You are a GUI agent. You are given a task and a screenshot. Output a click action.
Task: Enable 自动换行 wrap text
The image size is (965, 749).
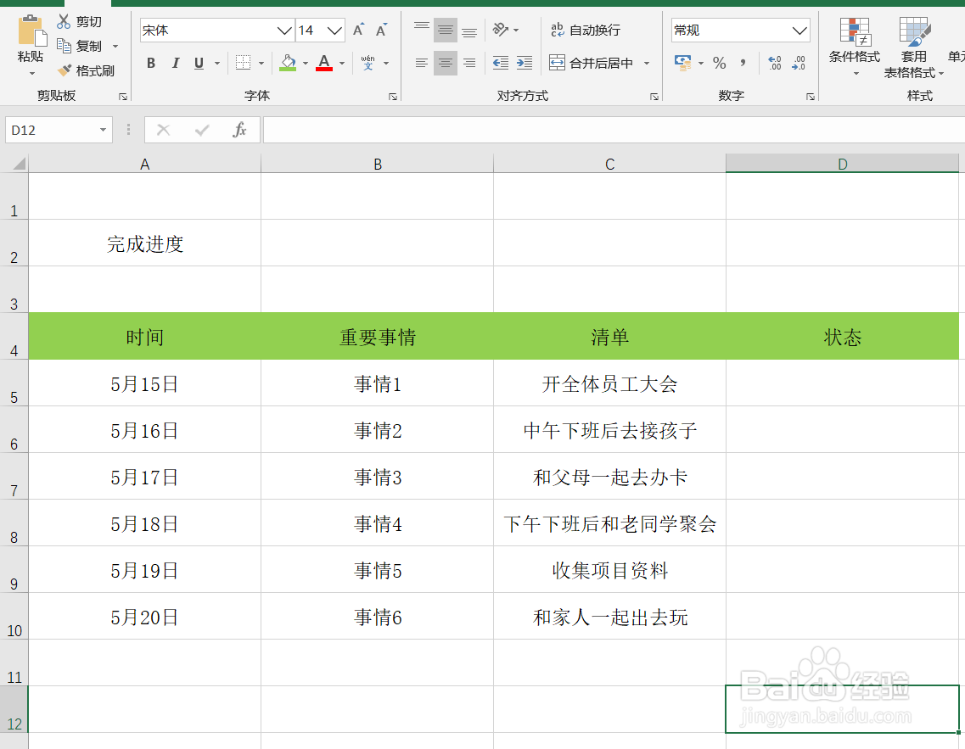tap(588, 30)
